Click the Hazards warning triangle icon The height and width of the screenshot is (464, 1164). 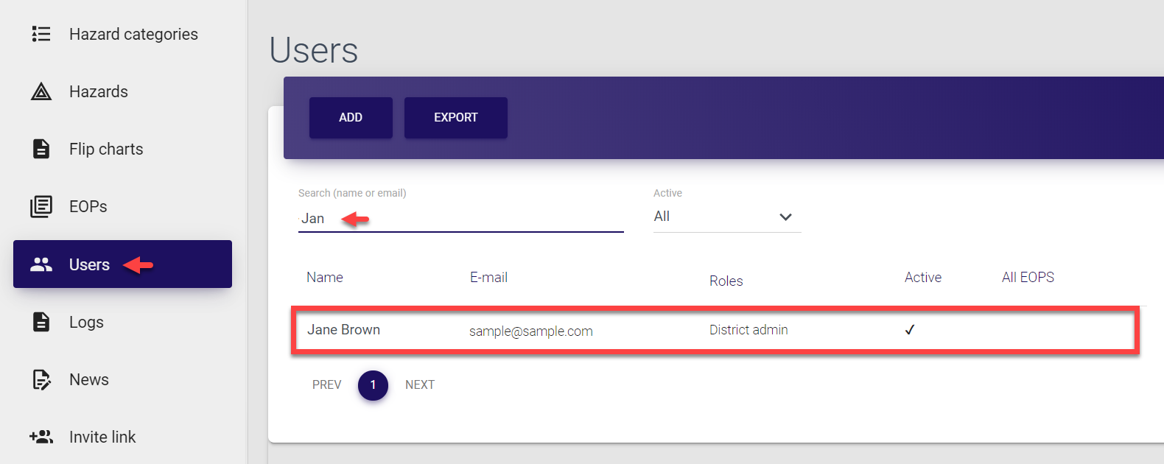pyautogui.click(x=41, y=91)
